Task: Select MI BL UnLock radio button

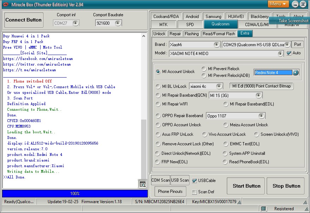Action: pos(158,86)
